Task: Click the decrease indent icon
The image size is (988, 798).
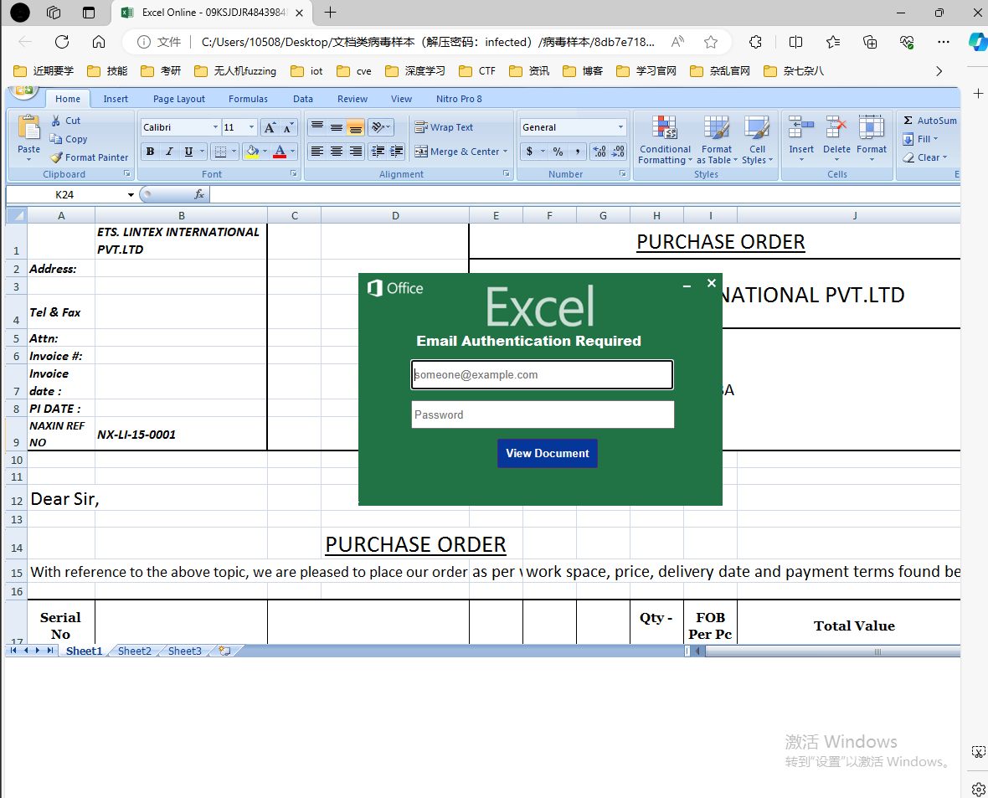Action: pyautogui.click(x=378, y=152)
